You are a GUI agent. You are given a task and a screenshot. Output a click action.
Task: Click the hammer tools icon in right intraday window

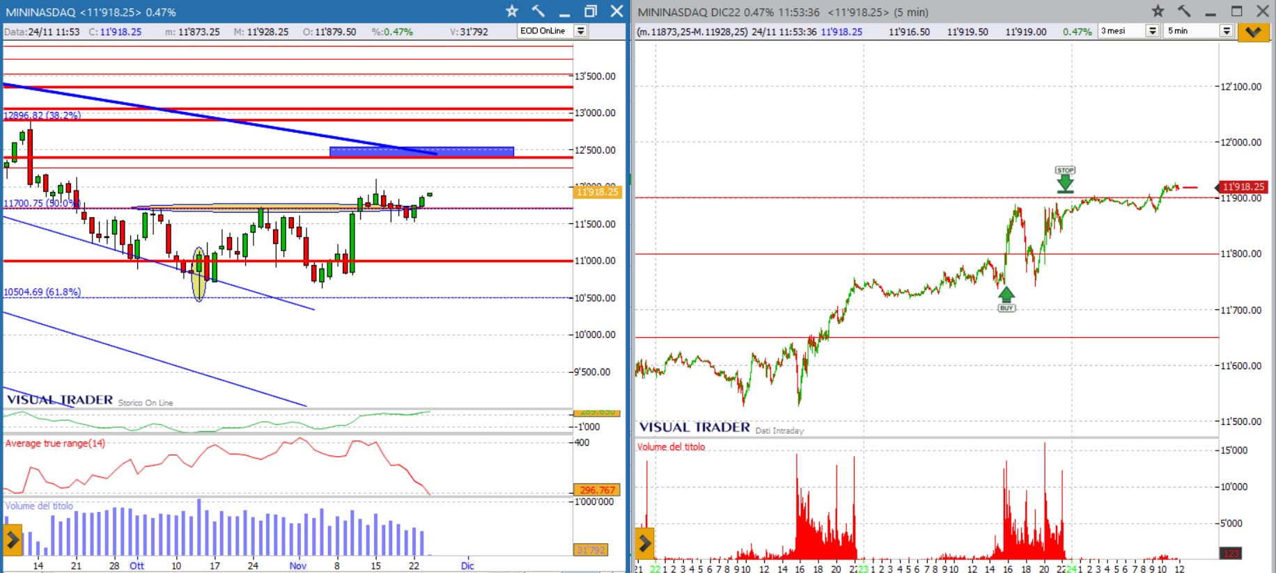pyautogui.click(x=1184, y=11)
